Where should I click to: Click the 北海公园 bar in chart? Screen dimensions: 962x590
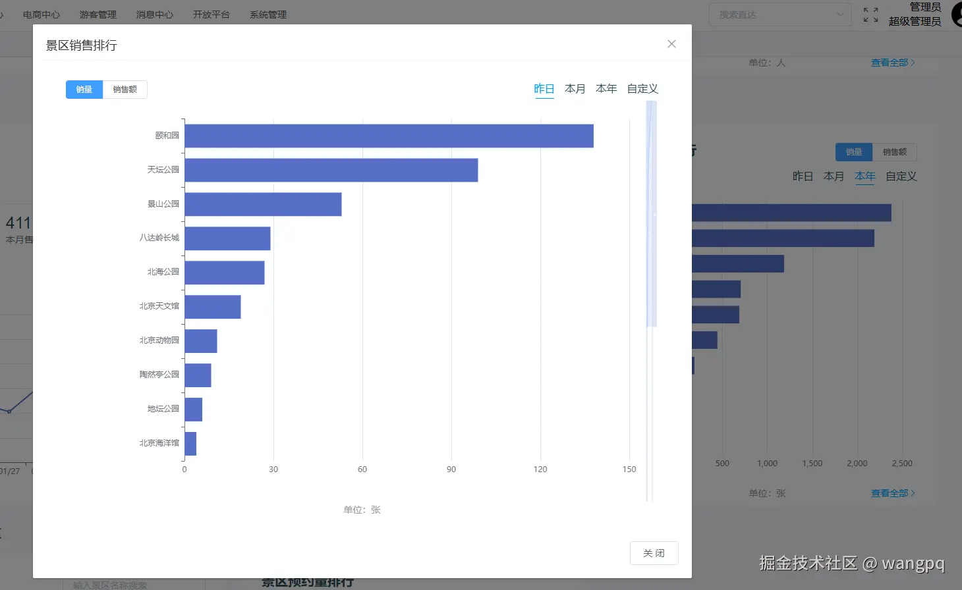[x=224, y=273]
